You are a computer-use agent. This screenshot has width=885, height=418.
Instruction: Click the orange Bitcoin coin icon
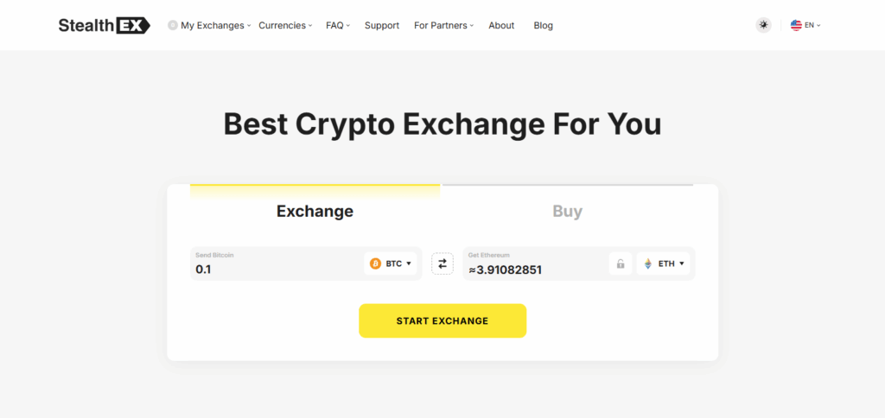point(375,263)
